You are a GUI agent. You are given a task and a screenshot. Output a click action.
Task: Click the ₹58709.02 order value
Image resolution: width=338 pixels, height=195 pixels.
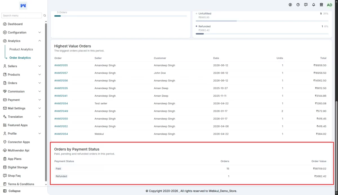coord(320,169)
